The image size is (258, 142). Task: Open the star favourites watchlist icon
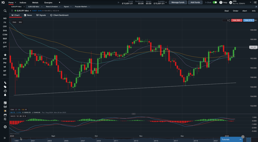[5, 55]
